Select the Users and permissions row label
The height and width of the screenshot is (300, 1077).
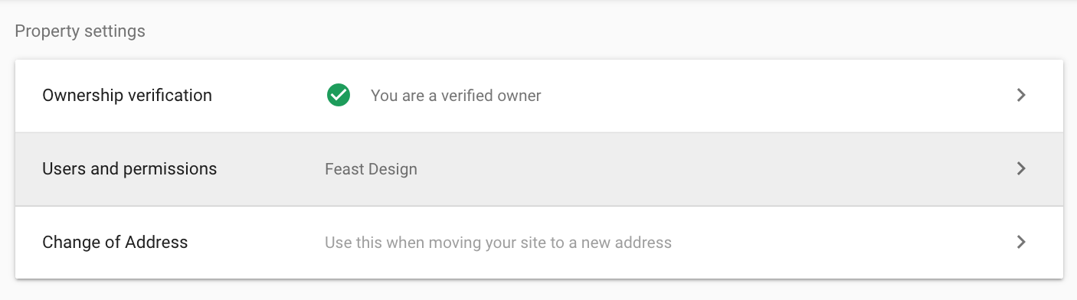[129, 169]
